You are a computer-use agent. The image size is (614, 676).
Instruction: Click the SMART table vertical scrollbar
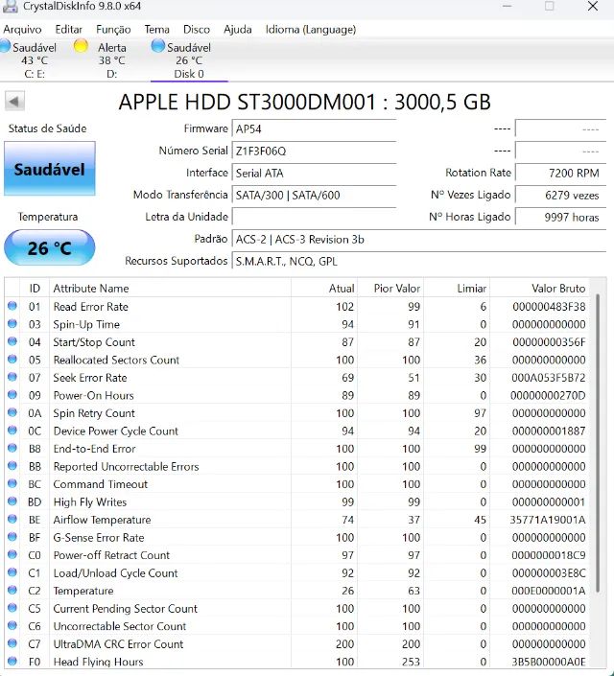click(x=598, y=443)
